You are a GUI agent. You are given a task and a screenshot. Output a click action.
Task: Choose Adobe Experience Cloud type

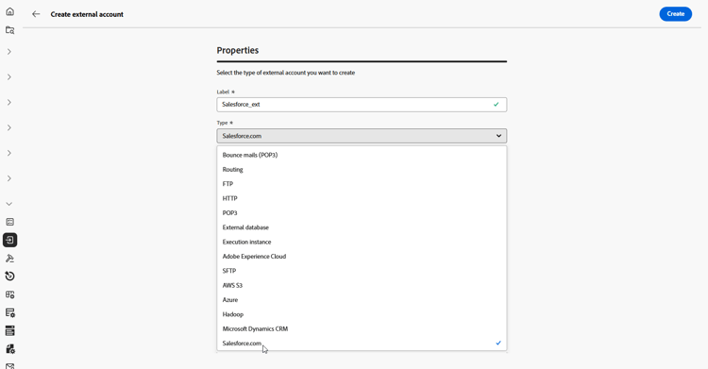362,256
